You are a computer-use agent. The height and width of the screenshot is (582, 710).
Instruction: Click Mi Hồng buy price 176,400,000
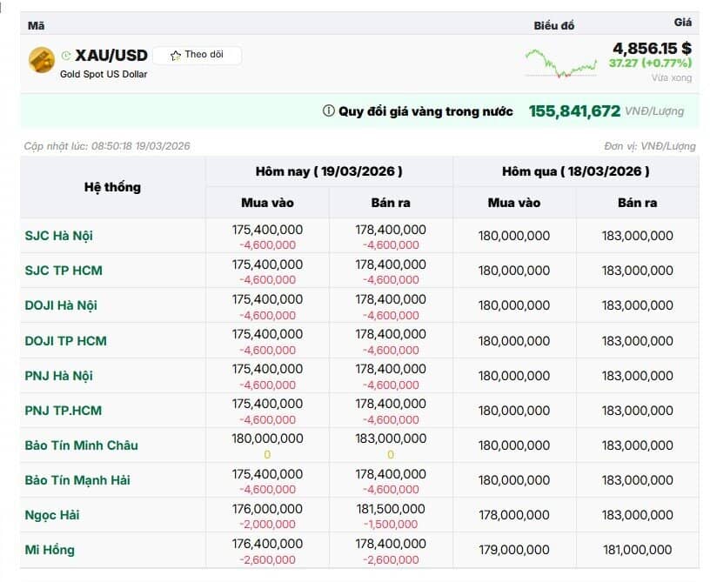pyautogui.click(x=267, y=544)
